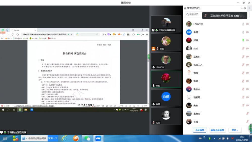This screenshot has height=142, width=252.
Task: Select member 长城 in the list
Action: pos(217,122)
